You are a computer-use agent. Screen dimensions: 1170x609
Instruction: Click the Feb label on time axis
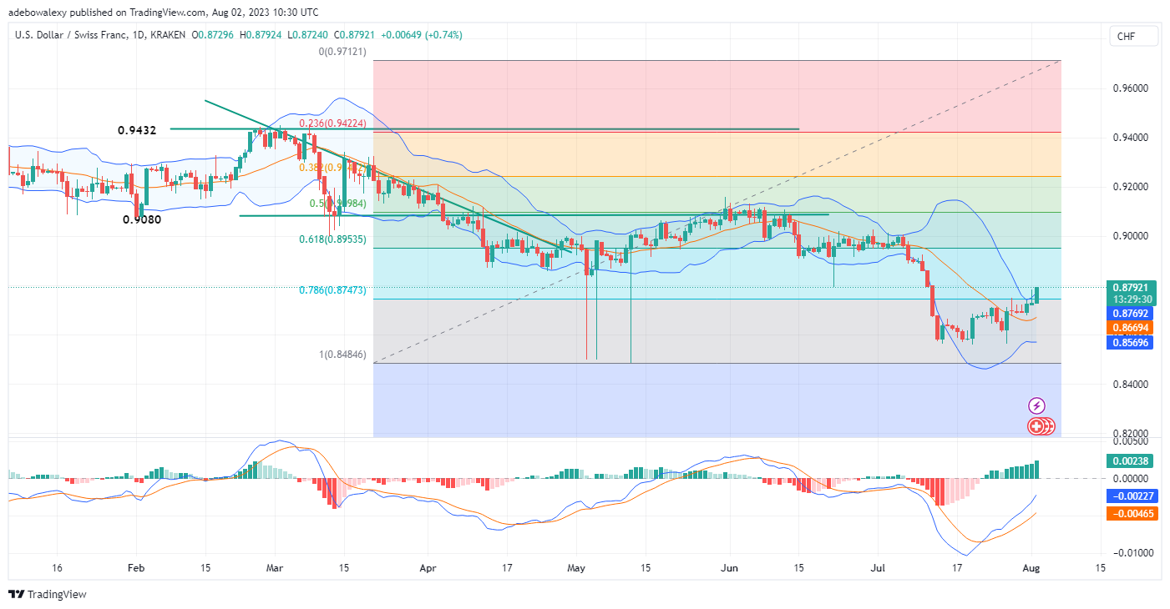136,567
